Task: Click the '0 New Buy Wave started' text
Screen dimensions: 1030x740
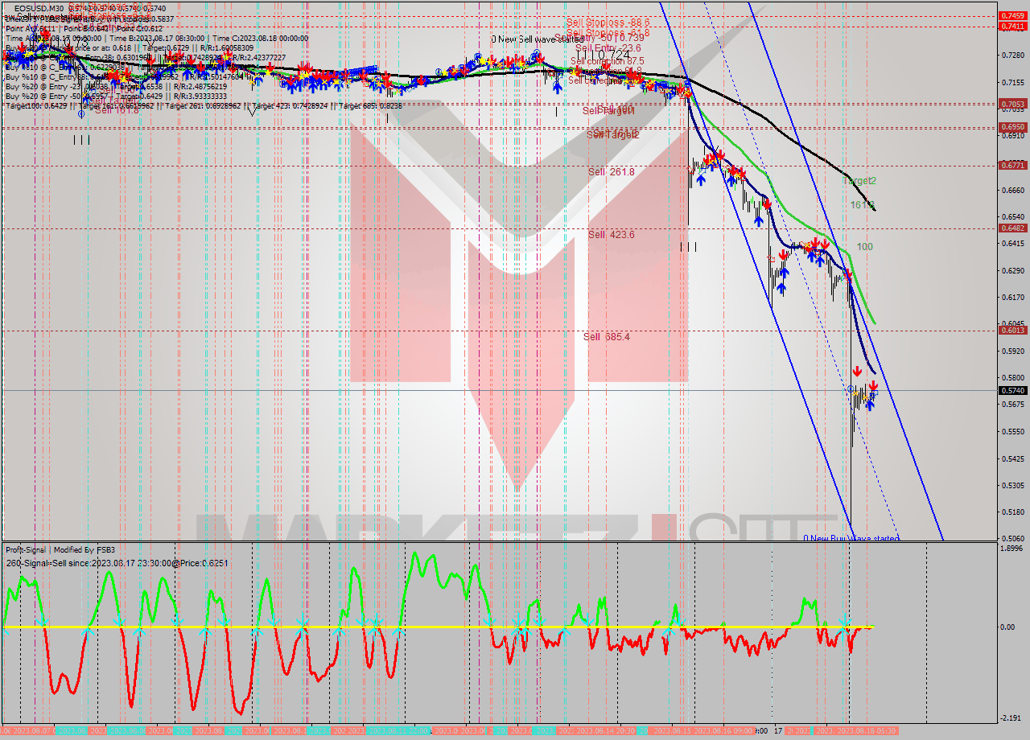Action: pos(851,538)
